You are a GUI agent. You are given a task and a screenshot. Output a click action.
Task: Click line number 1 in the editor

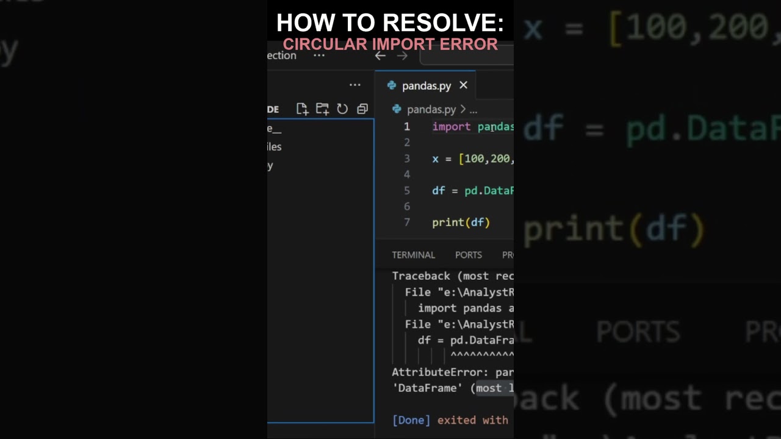[407, 127]
